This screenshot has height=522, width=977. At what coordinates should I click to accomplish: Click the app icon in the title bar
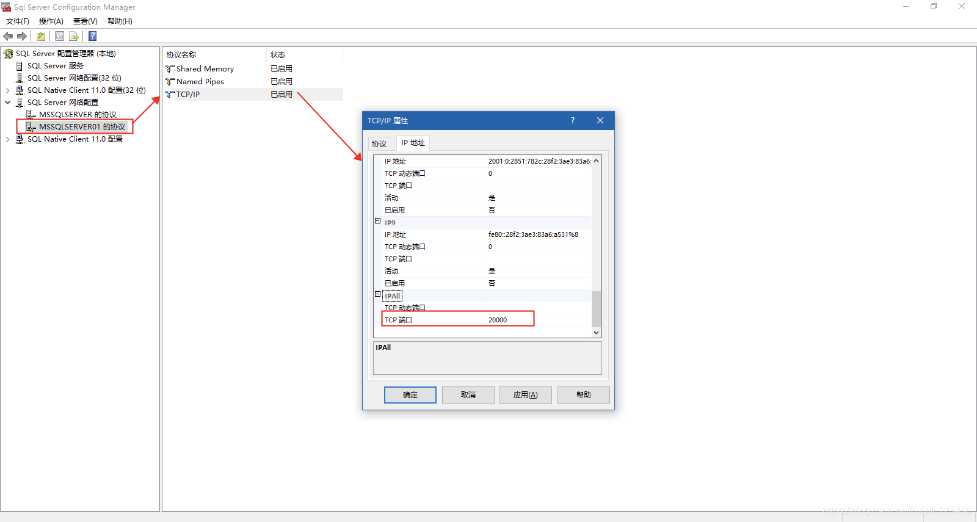6,7
